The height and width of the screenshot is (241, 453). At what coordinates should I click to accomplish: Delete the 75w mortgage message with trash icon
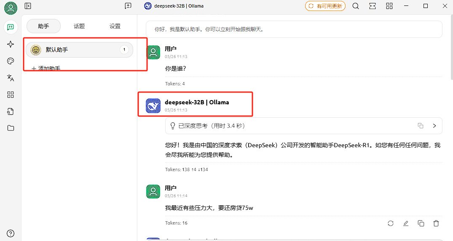pyautogui.click(x=436, y=223)
